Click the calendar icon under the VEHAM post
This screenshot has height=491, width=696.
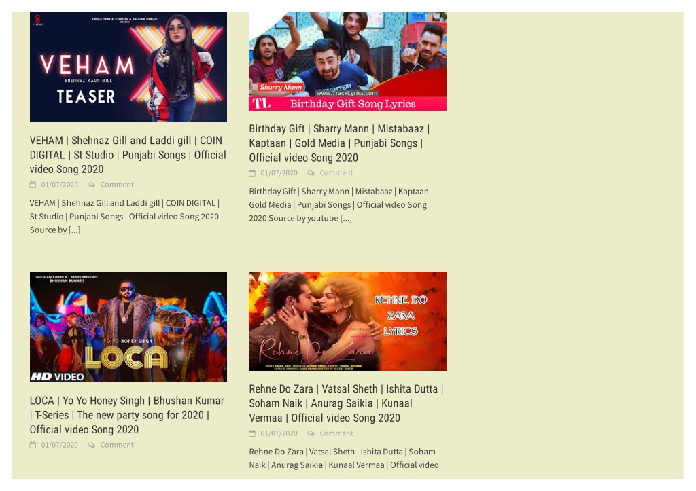[x=33, y=185]
